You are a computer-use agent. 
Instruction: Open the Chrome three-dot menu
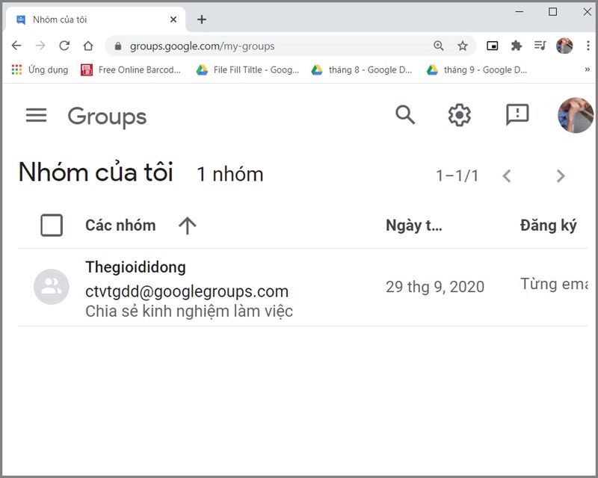(588, 46)
